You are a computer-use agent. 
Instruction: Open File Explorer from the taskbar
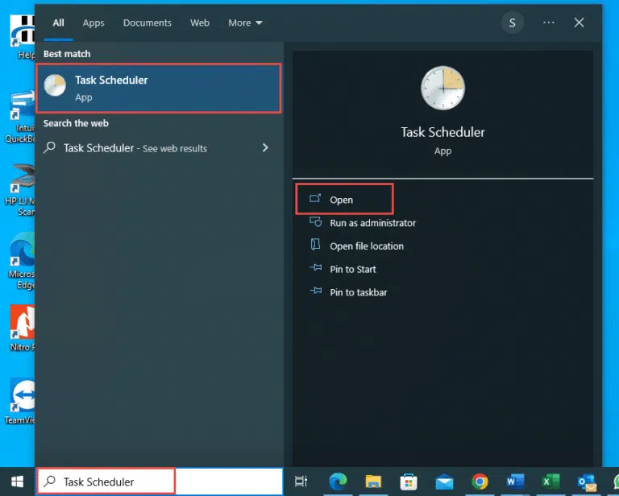pos(373,482)
